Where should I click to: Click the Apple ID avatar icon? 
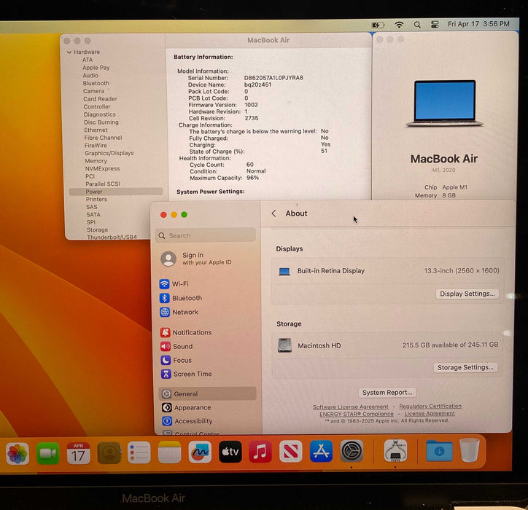(x=168, y=259)
